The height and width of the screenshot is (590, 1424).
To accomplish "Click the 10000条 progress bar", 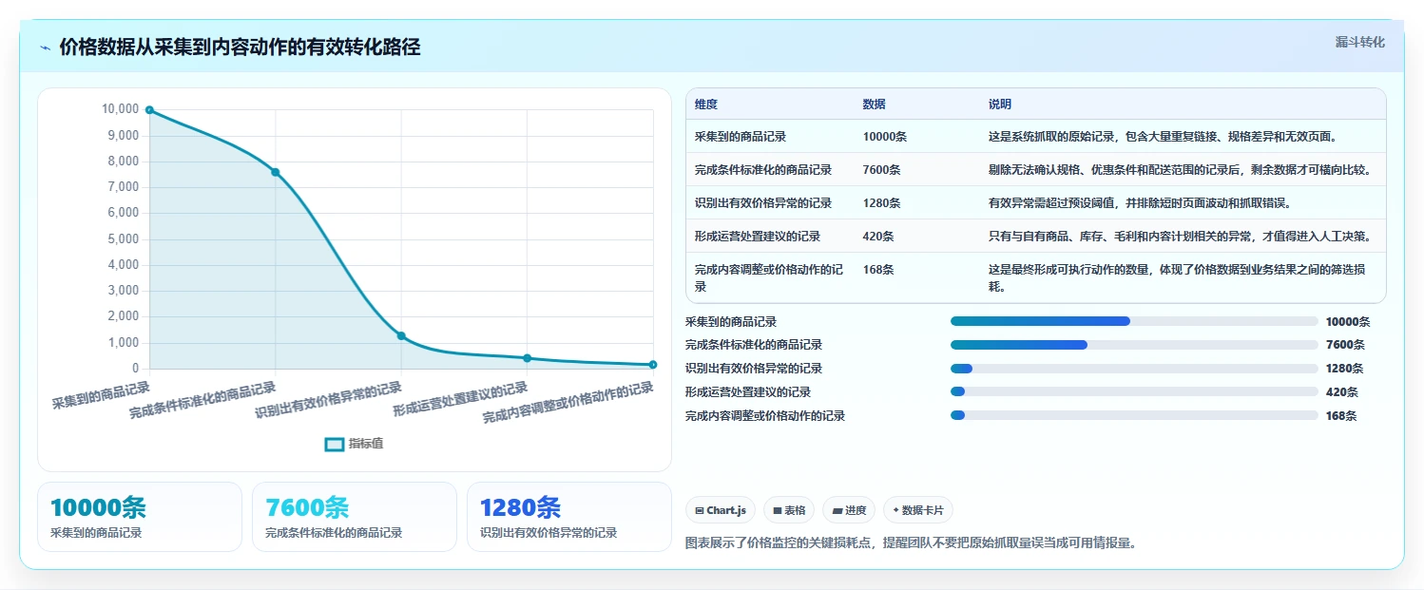I will point(1134,321).
